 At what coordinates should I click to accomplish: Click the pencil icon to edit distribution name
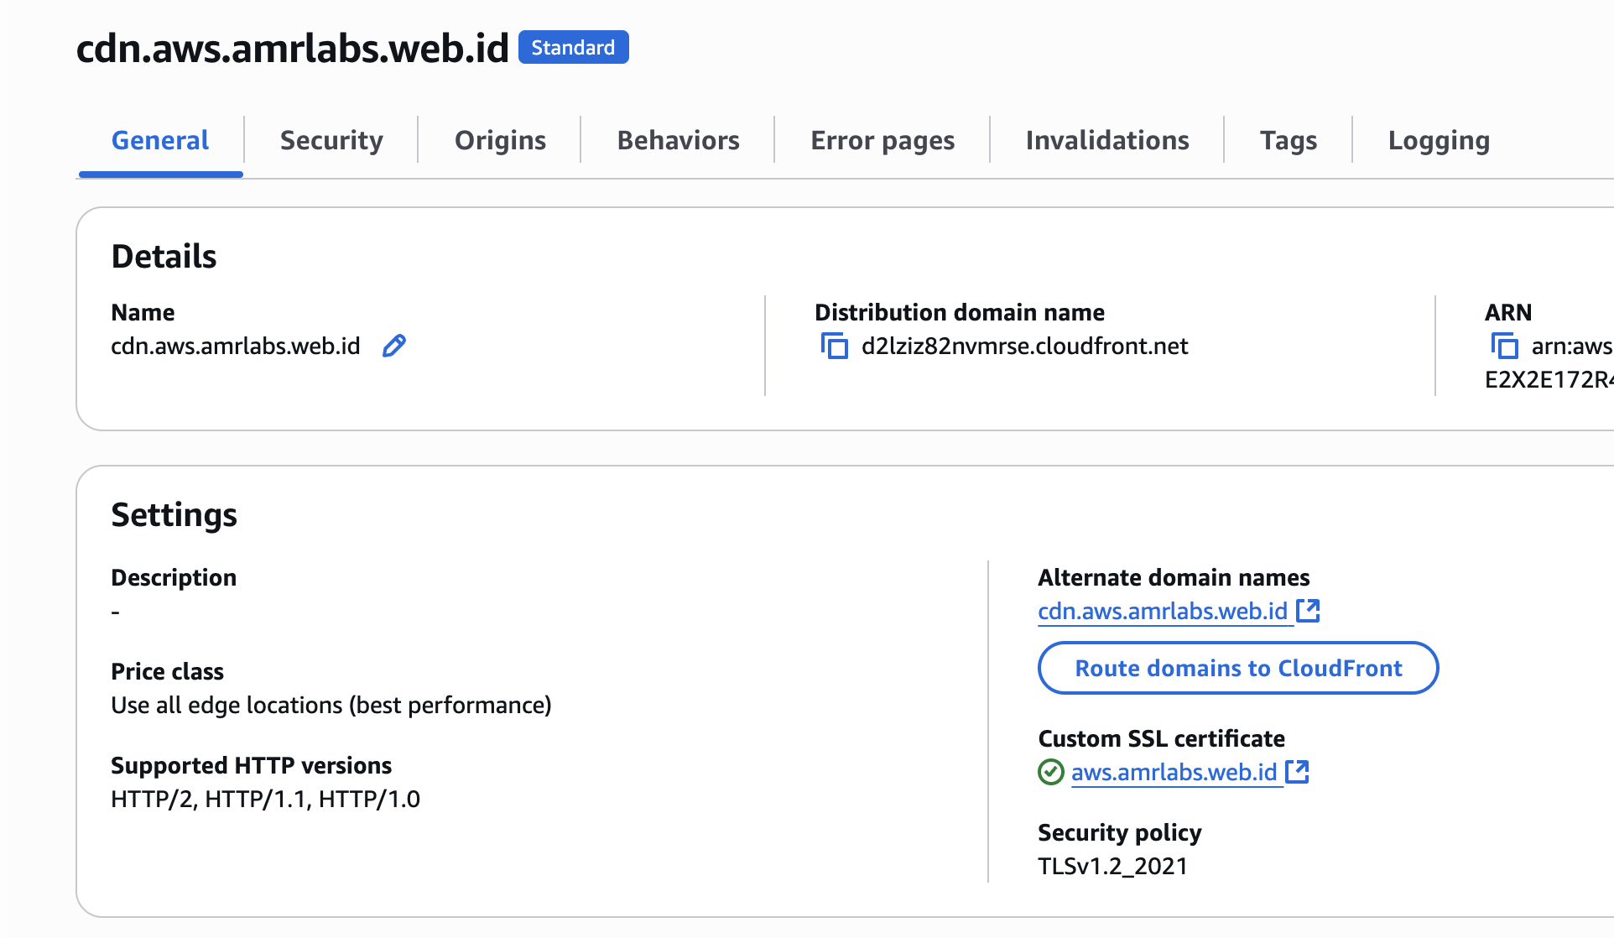pos(393,346)
